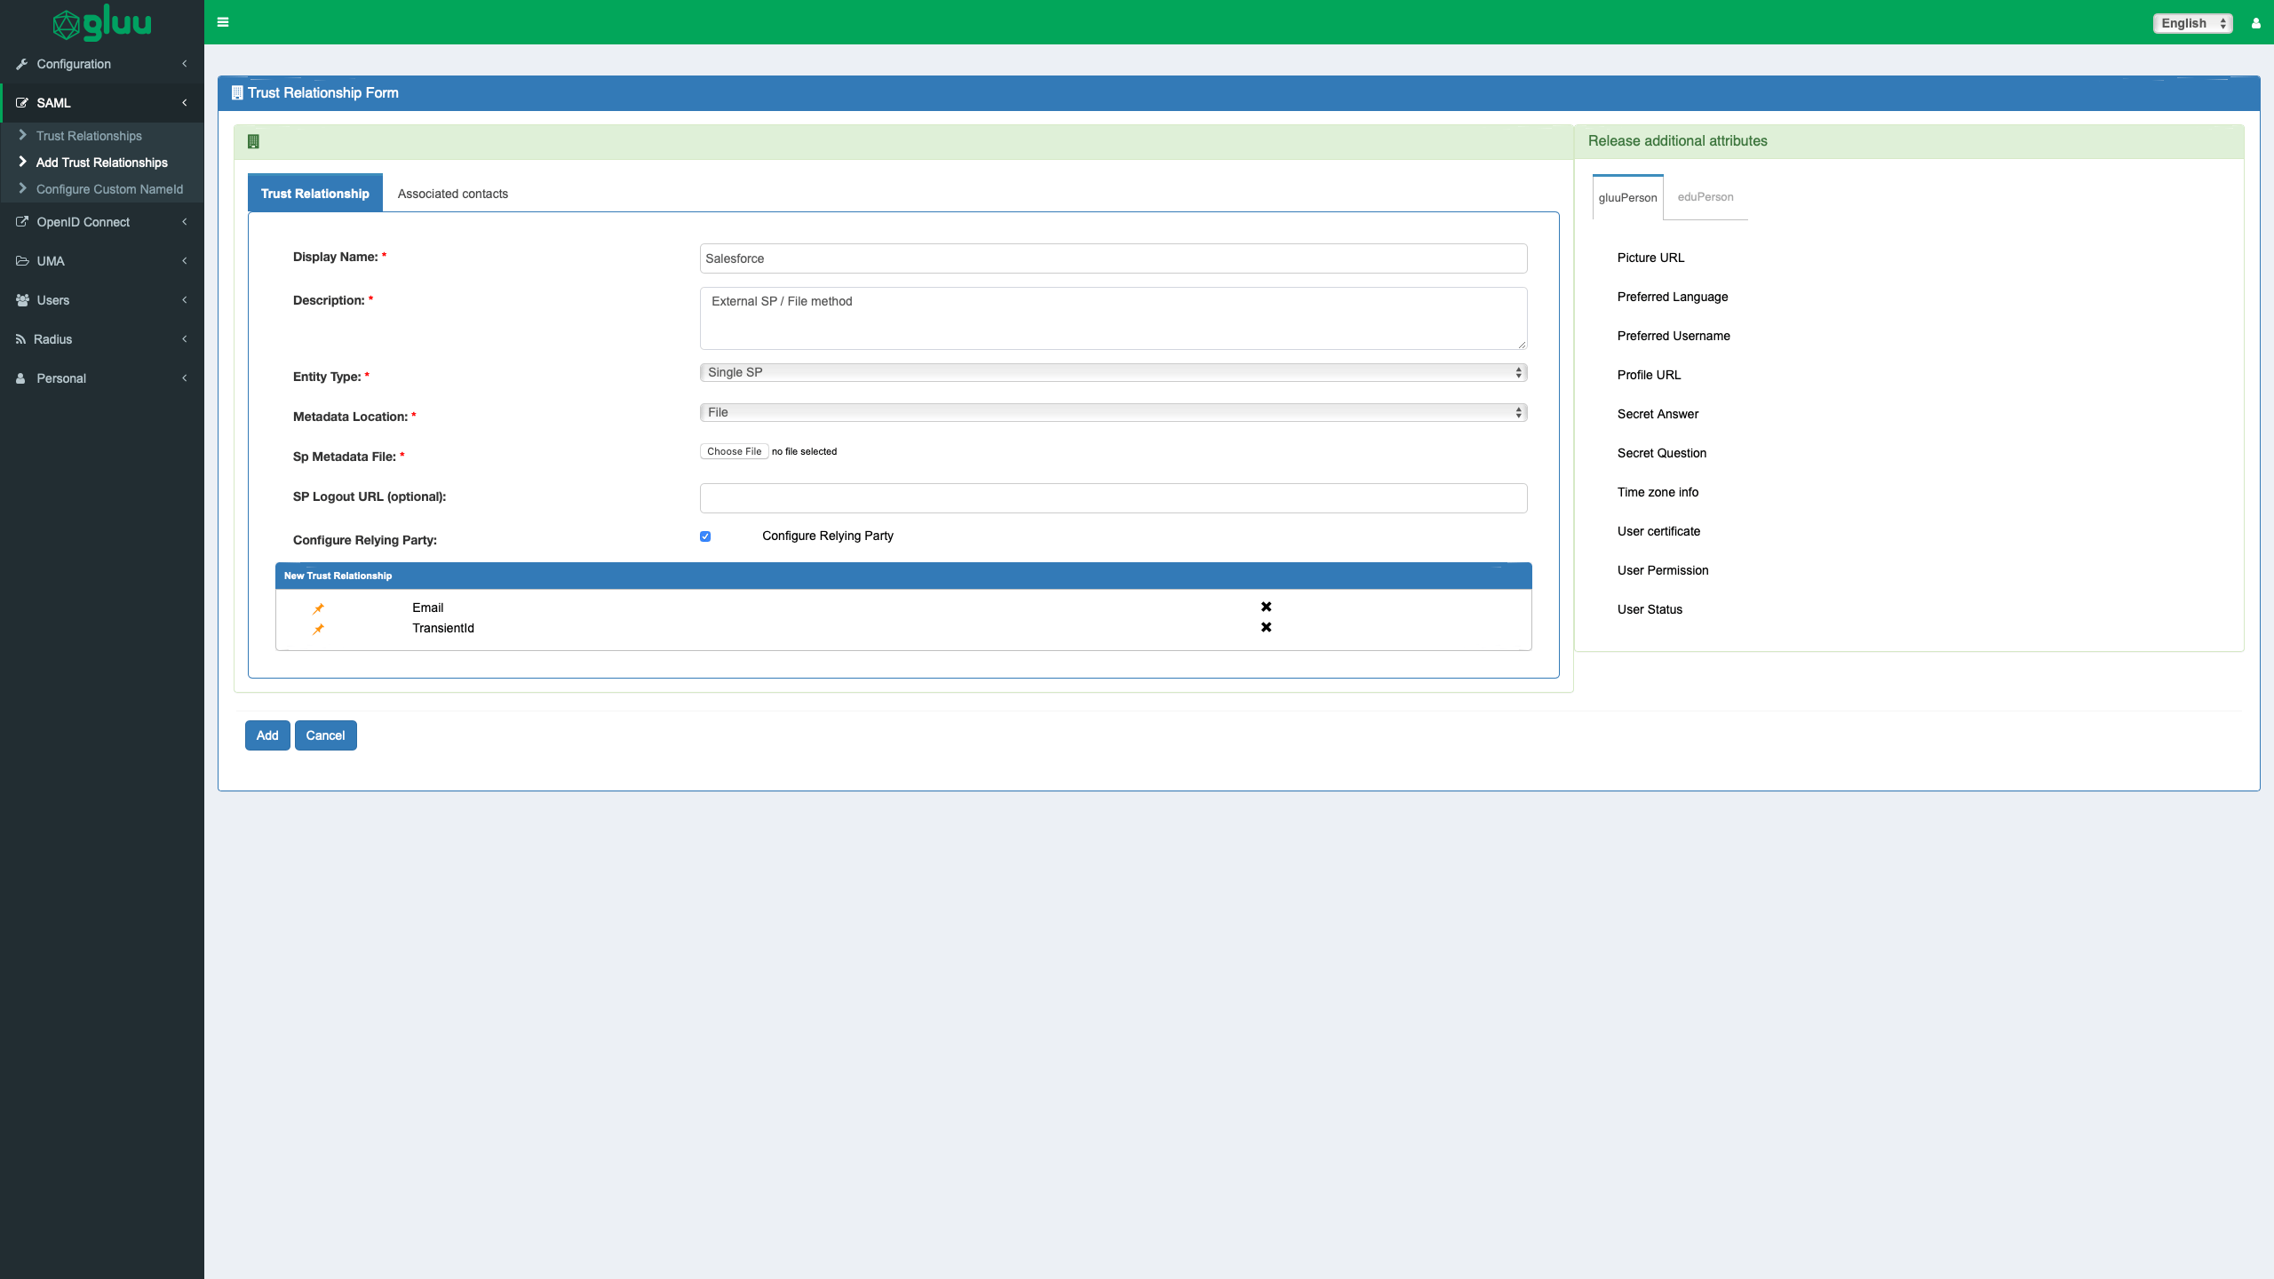Remove the TransientId attribute with X icon

(1266, 627)
